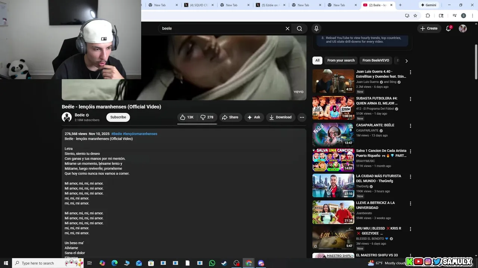
Task: Open more actions under the video
Action: [302, 117]
